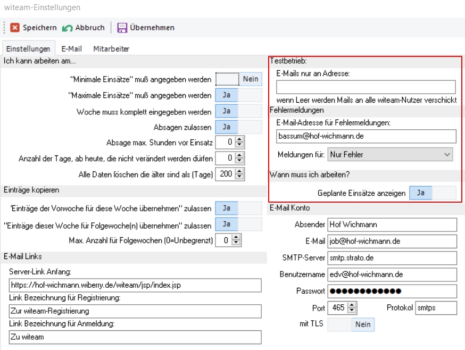Decrease Max. Anzahl für Folgewochen value

239,243
